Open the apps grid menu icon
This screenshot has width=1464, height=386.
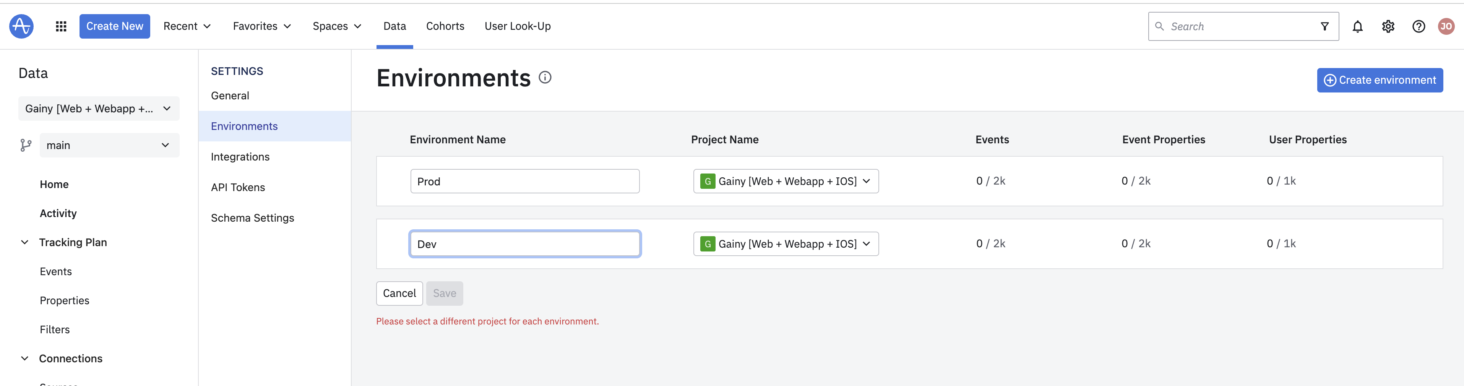pos(61,26)
